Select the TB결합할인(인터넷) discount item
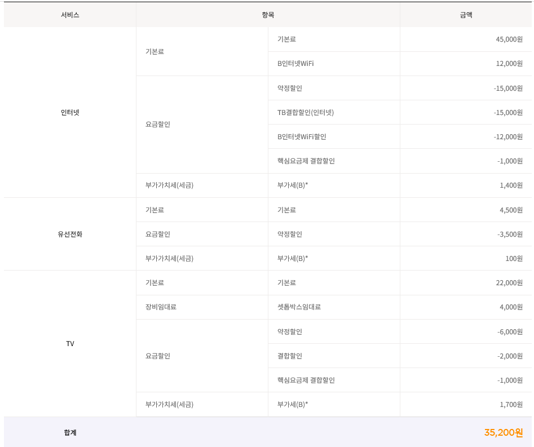The width and height of the screenshot is (534, 447). (x=305, y=112)
